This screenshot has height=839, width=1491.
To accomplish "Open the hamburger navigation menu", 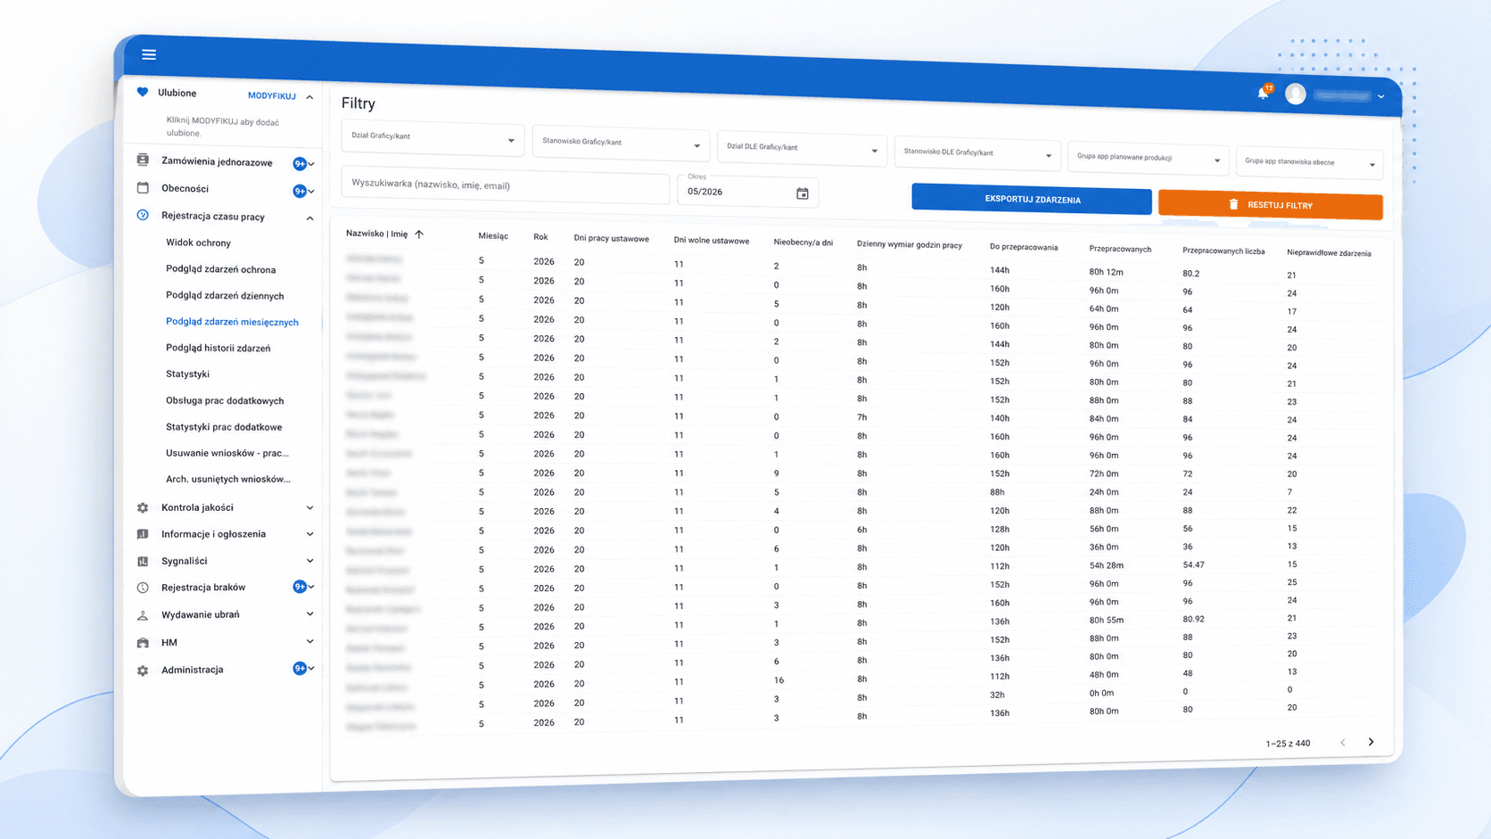I will (x=149, y=54).
